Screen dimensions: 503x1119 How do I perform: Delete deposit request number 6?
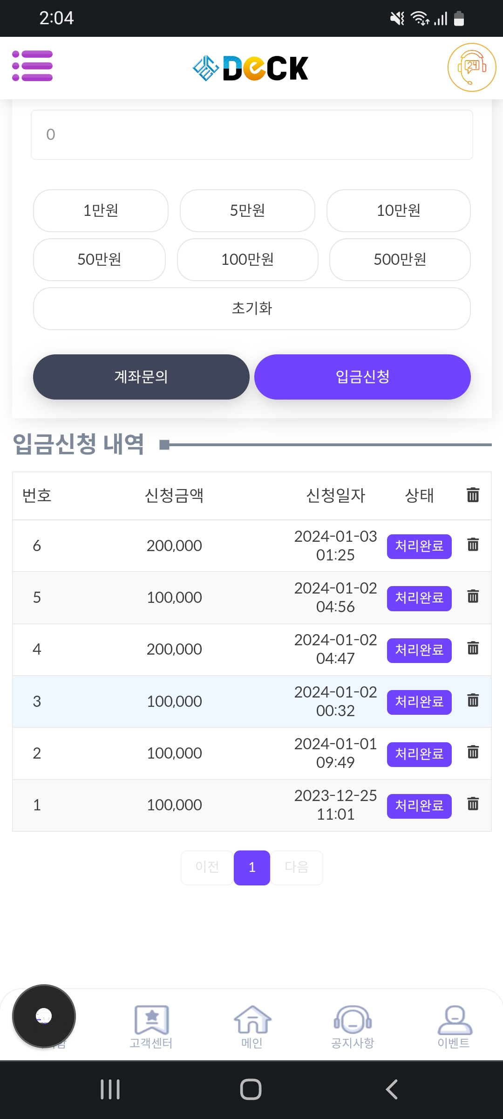[473, 545]
